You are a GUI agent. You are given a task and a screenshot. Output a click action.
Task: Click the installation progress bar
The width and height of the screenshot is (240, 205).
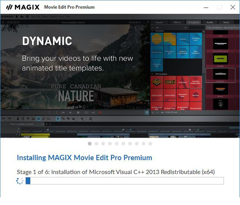pos(124,181)
